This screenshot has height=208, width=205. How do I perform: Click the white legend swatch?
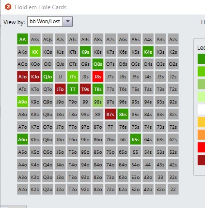click(x=201, y=109)
